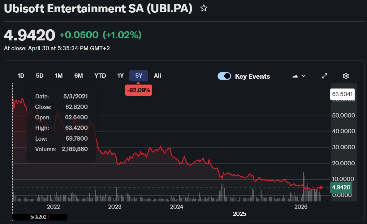
Task: Choose the 1Y time range
Action: tap(120, 76)
